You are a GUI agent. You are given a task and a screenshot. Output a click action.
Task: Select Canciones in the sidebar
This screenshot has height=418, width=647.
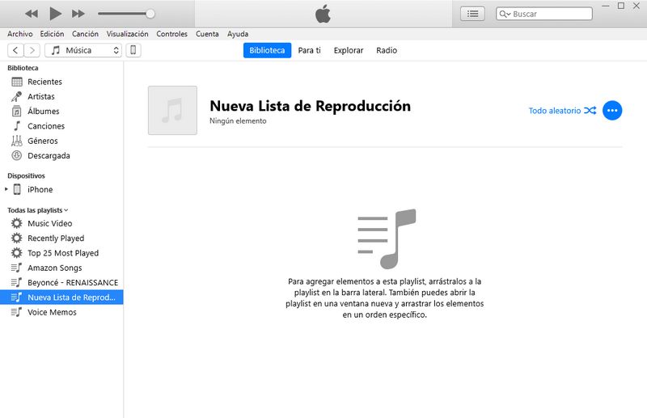click(61, 126)
